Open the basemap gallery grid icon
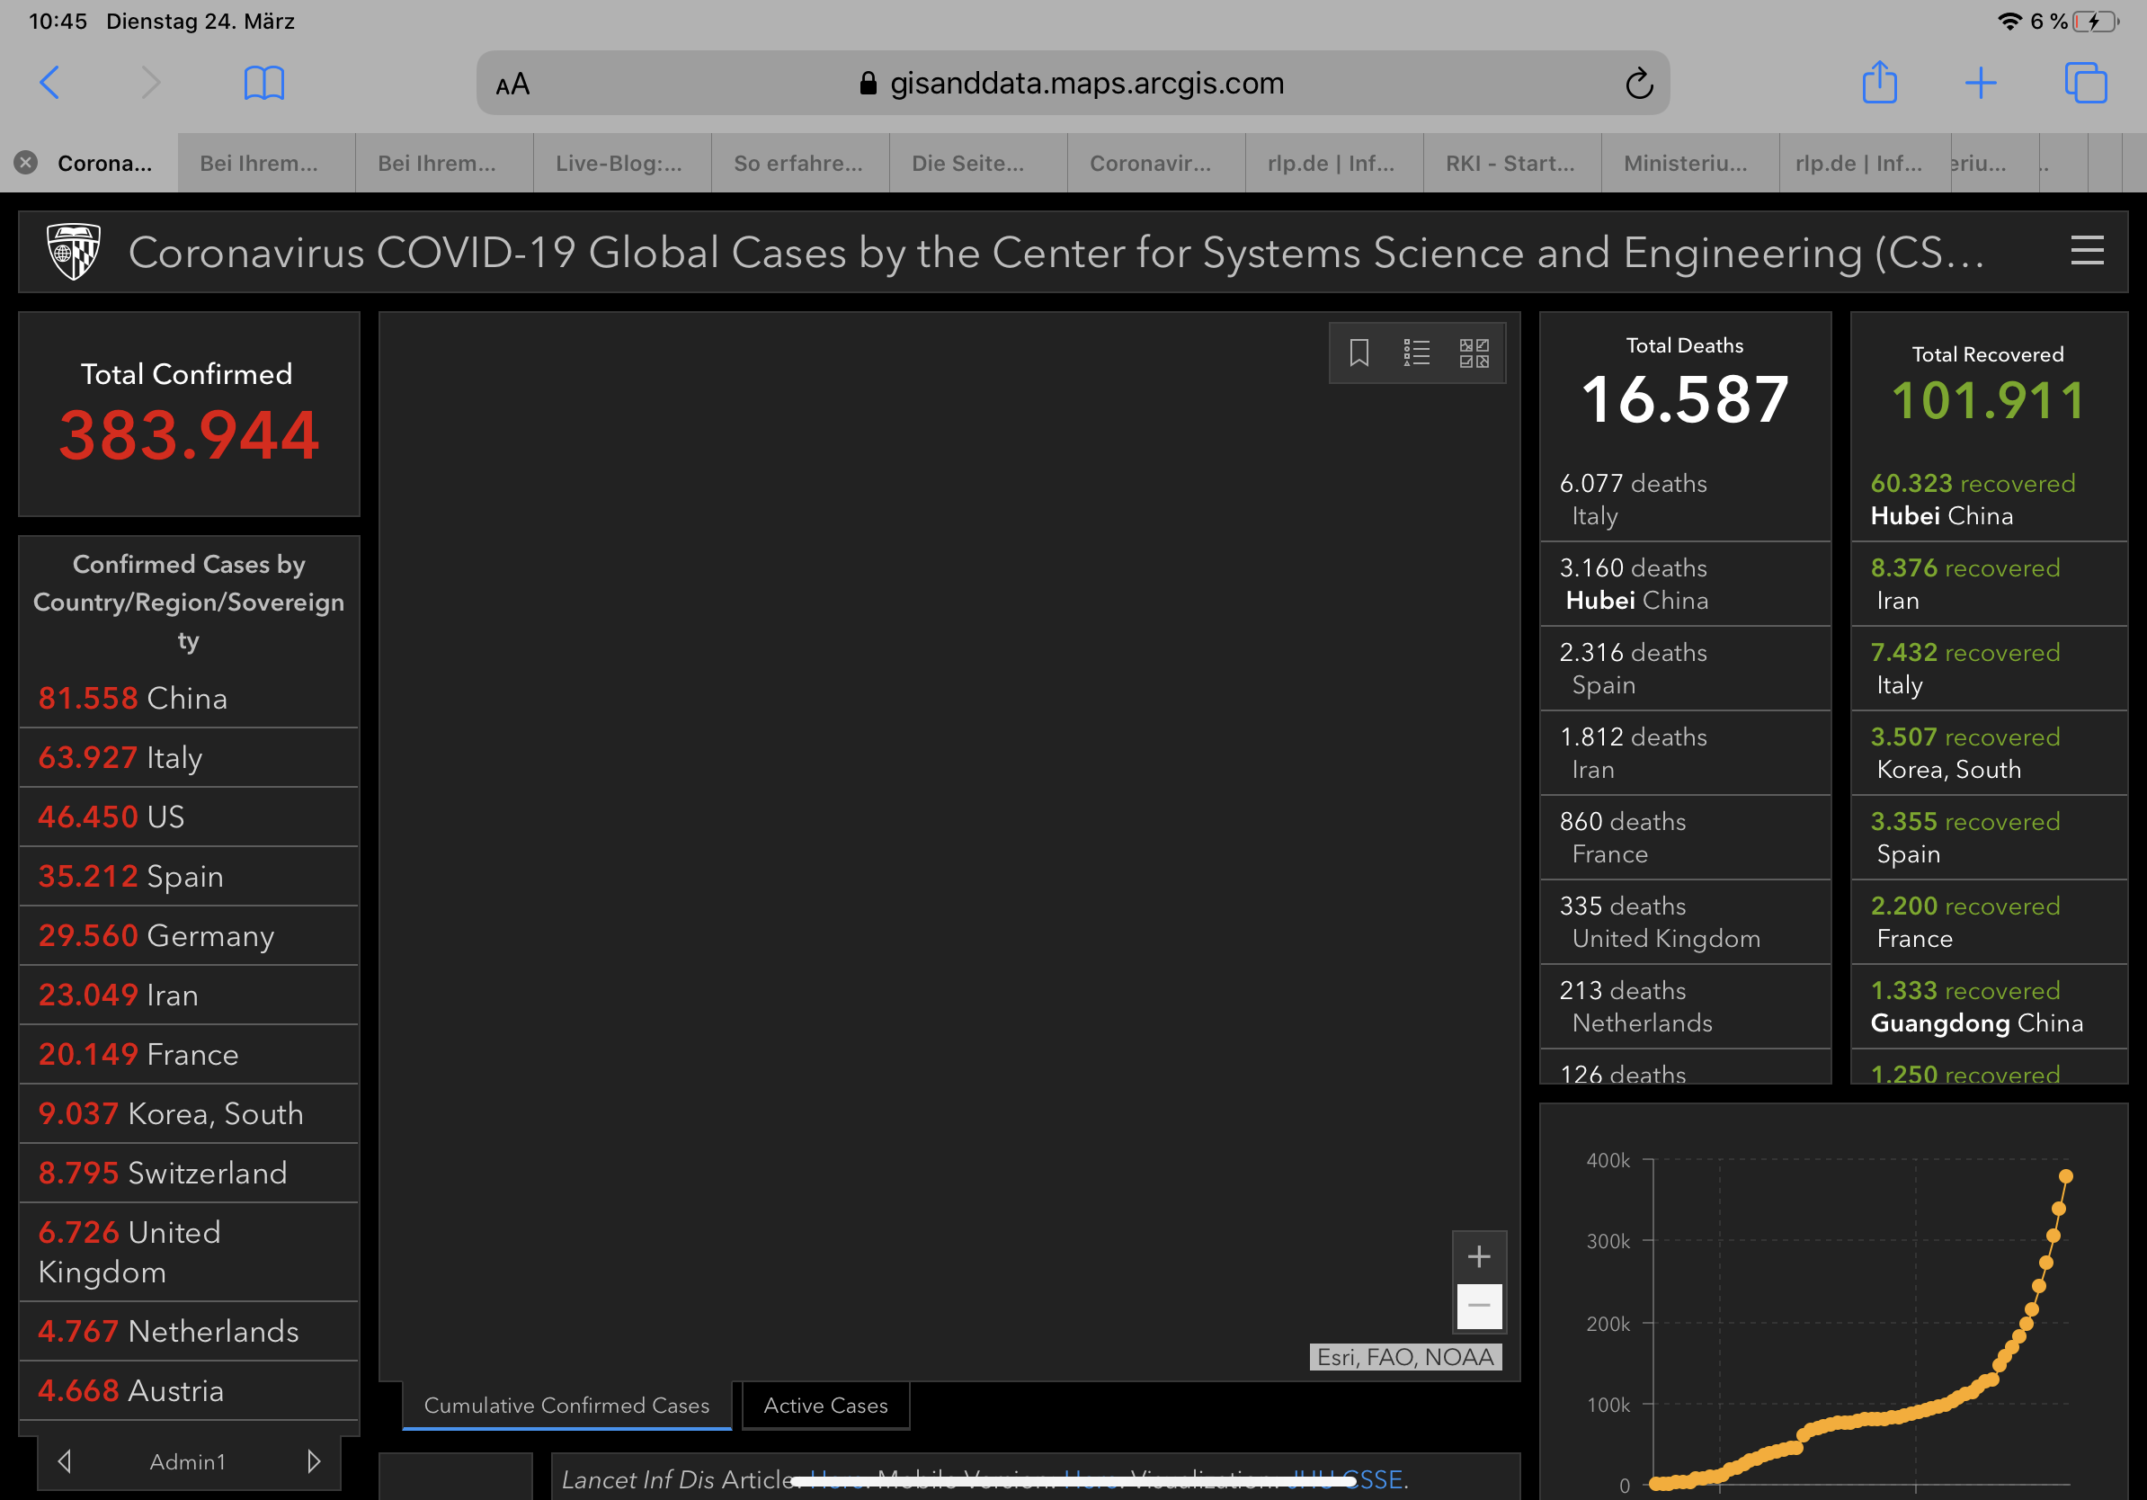2147x1500 pixels. [x=1474, y=353]
